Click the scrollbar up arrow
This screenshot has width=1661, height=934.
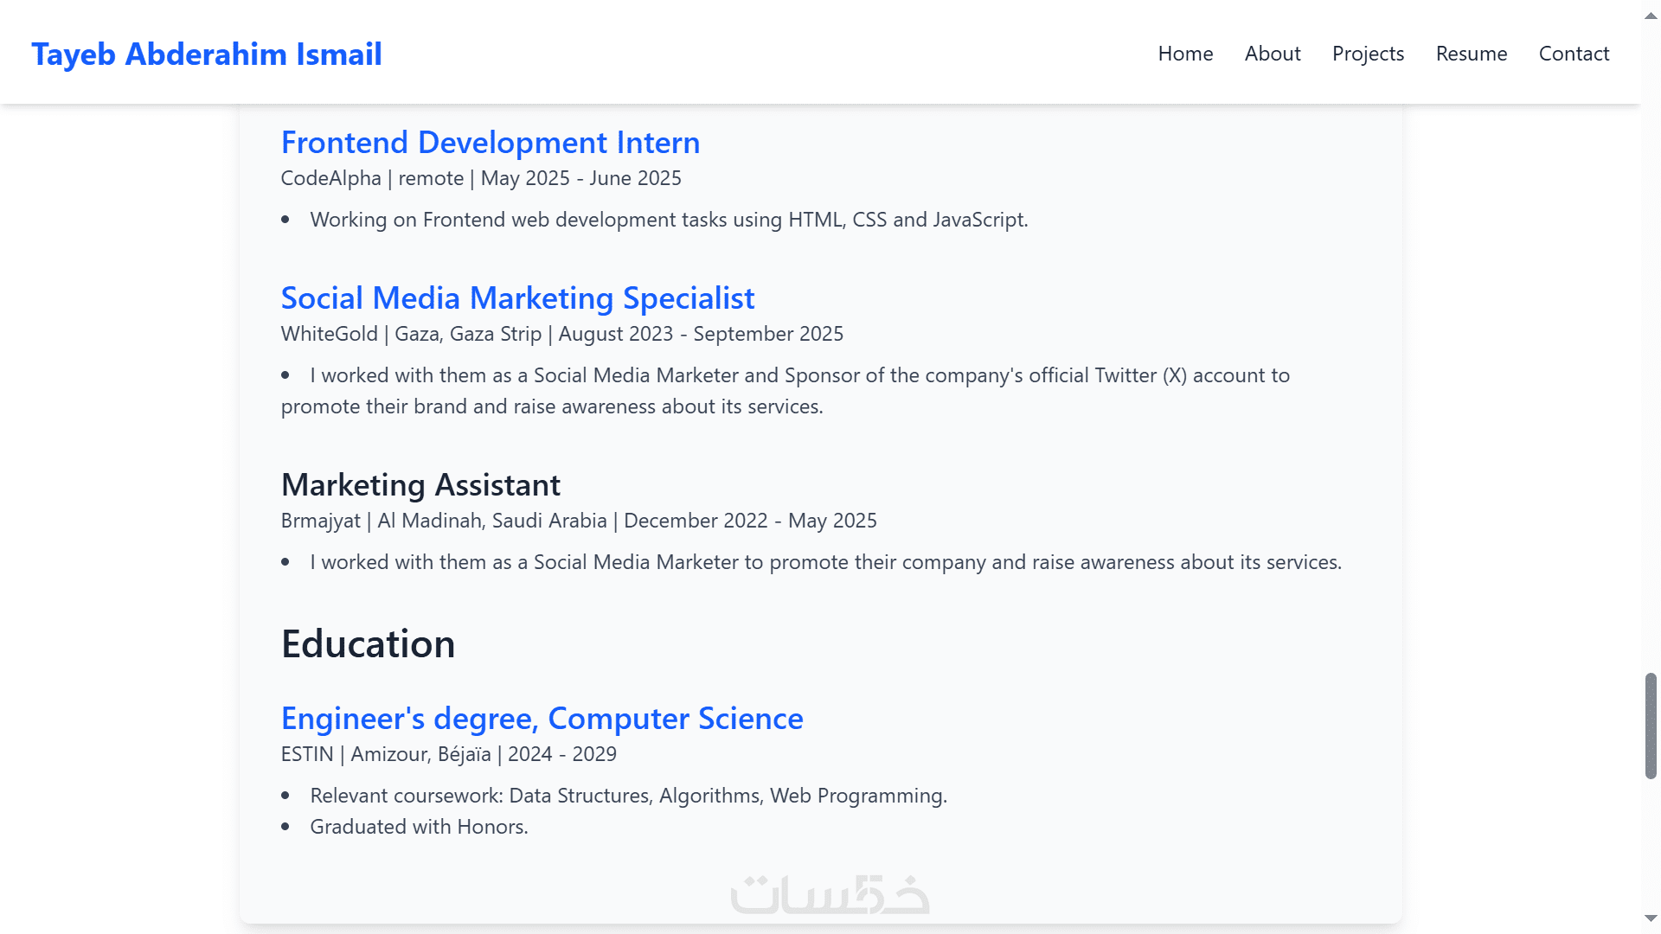[x=1651, y=16]
